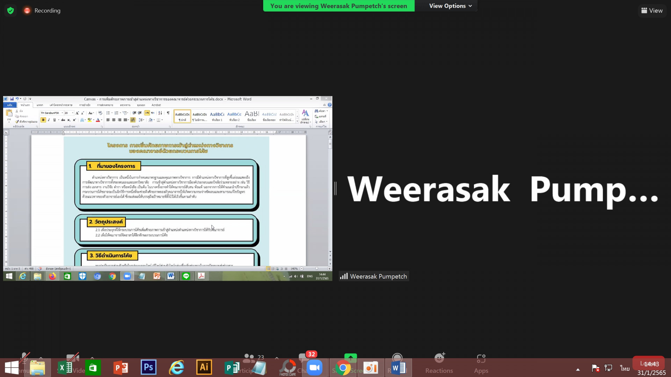This screenshot has width=671, height=377.
Task: Click the Numbering list icon
Action: click(x=116, y=113)
